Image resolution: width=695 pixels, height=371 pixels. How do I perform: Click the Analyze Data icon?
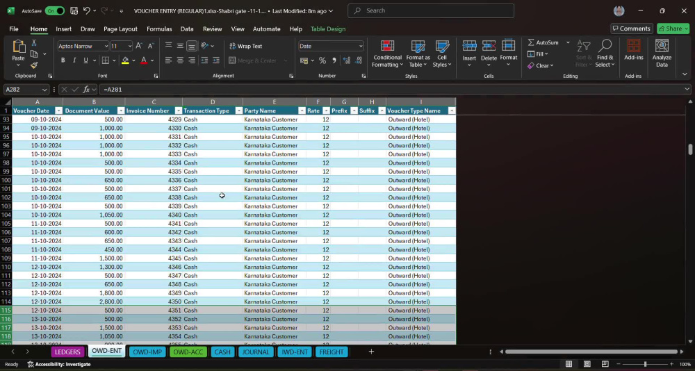(x=662, y=54)
